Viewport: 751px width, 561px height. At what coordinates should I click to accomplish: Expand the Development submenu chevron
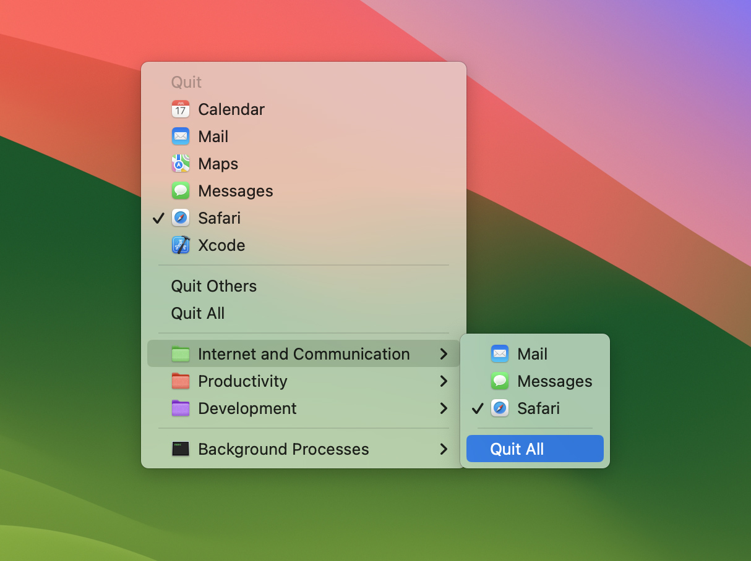coord(444,408)
